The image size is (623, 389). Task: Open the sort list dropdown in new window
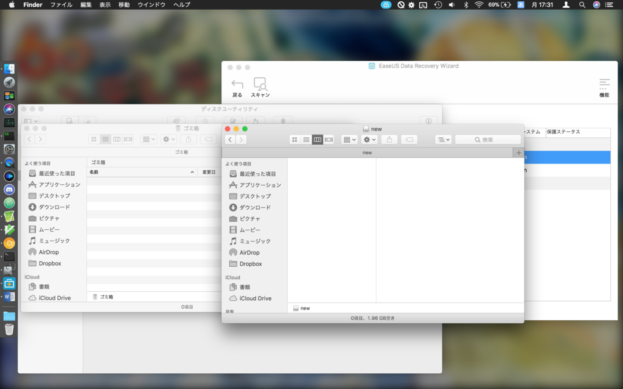point(444,140)
